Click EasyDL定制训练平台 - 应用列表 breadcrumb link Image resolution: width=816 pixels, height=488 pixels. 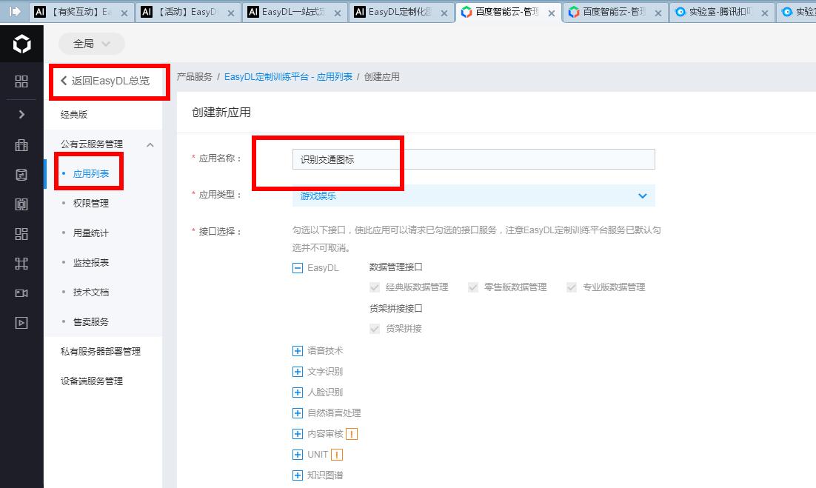click(288, 77)
